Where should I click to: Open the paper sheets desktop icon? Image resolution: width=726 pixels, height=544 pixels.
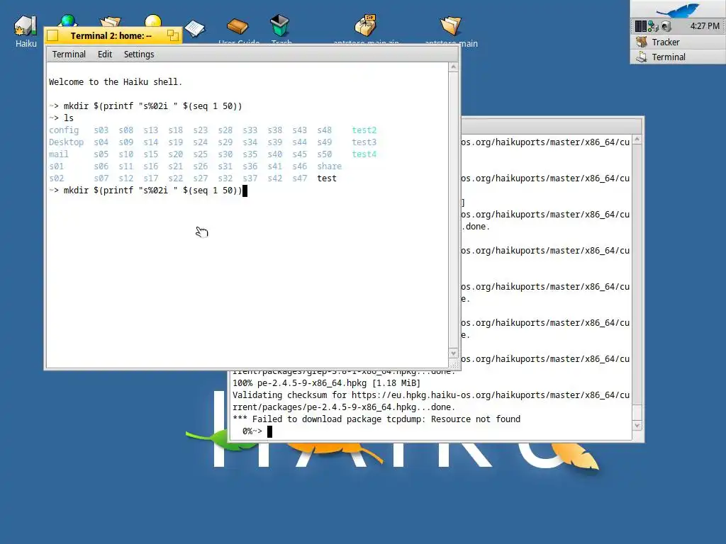(x=195, y=28)
